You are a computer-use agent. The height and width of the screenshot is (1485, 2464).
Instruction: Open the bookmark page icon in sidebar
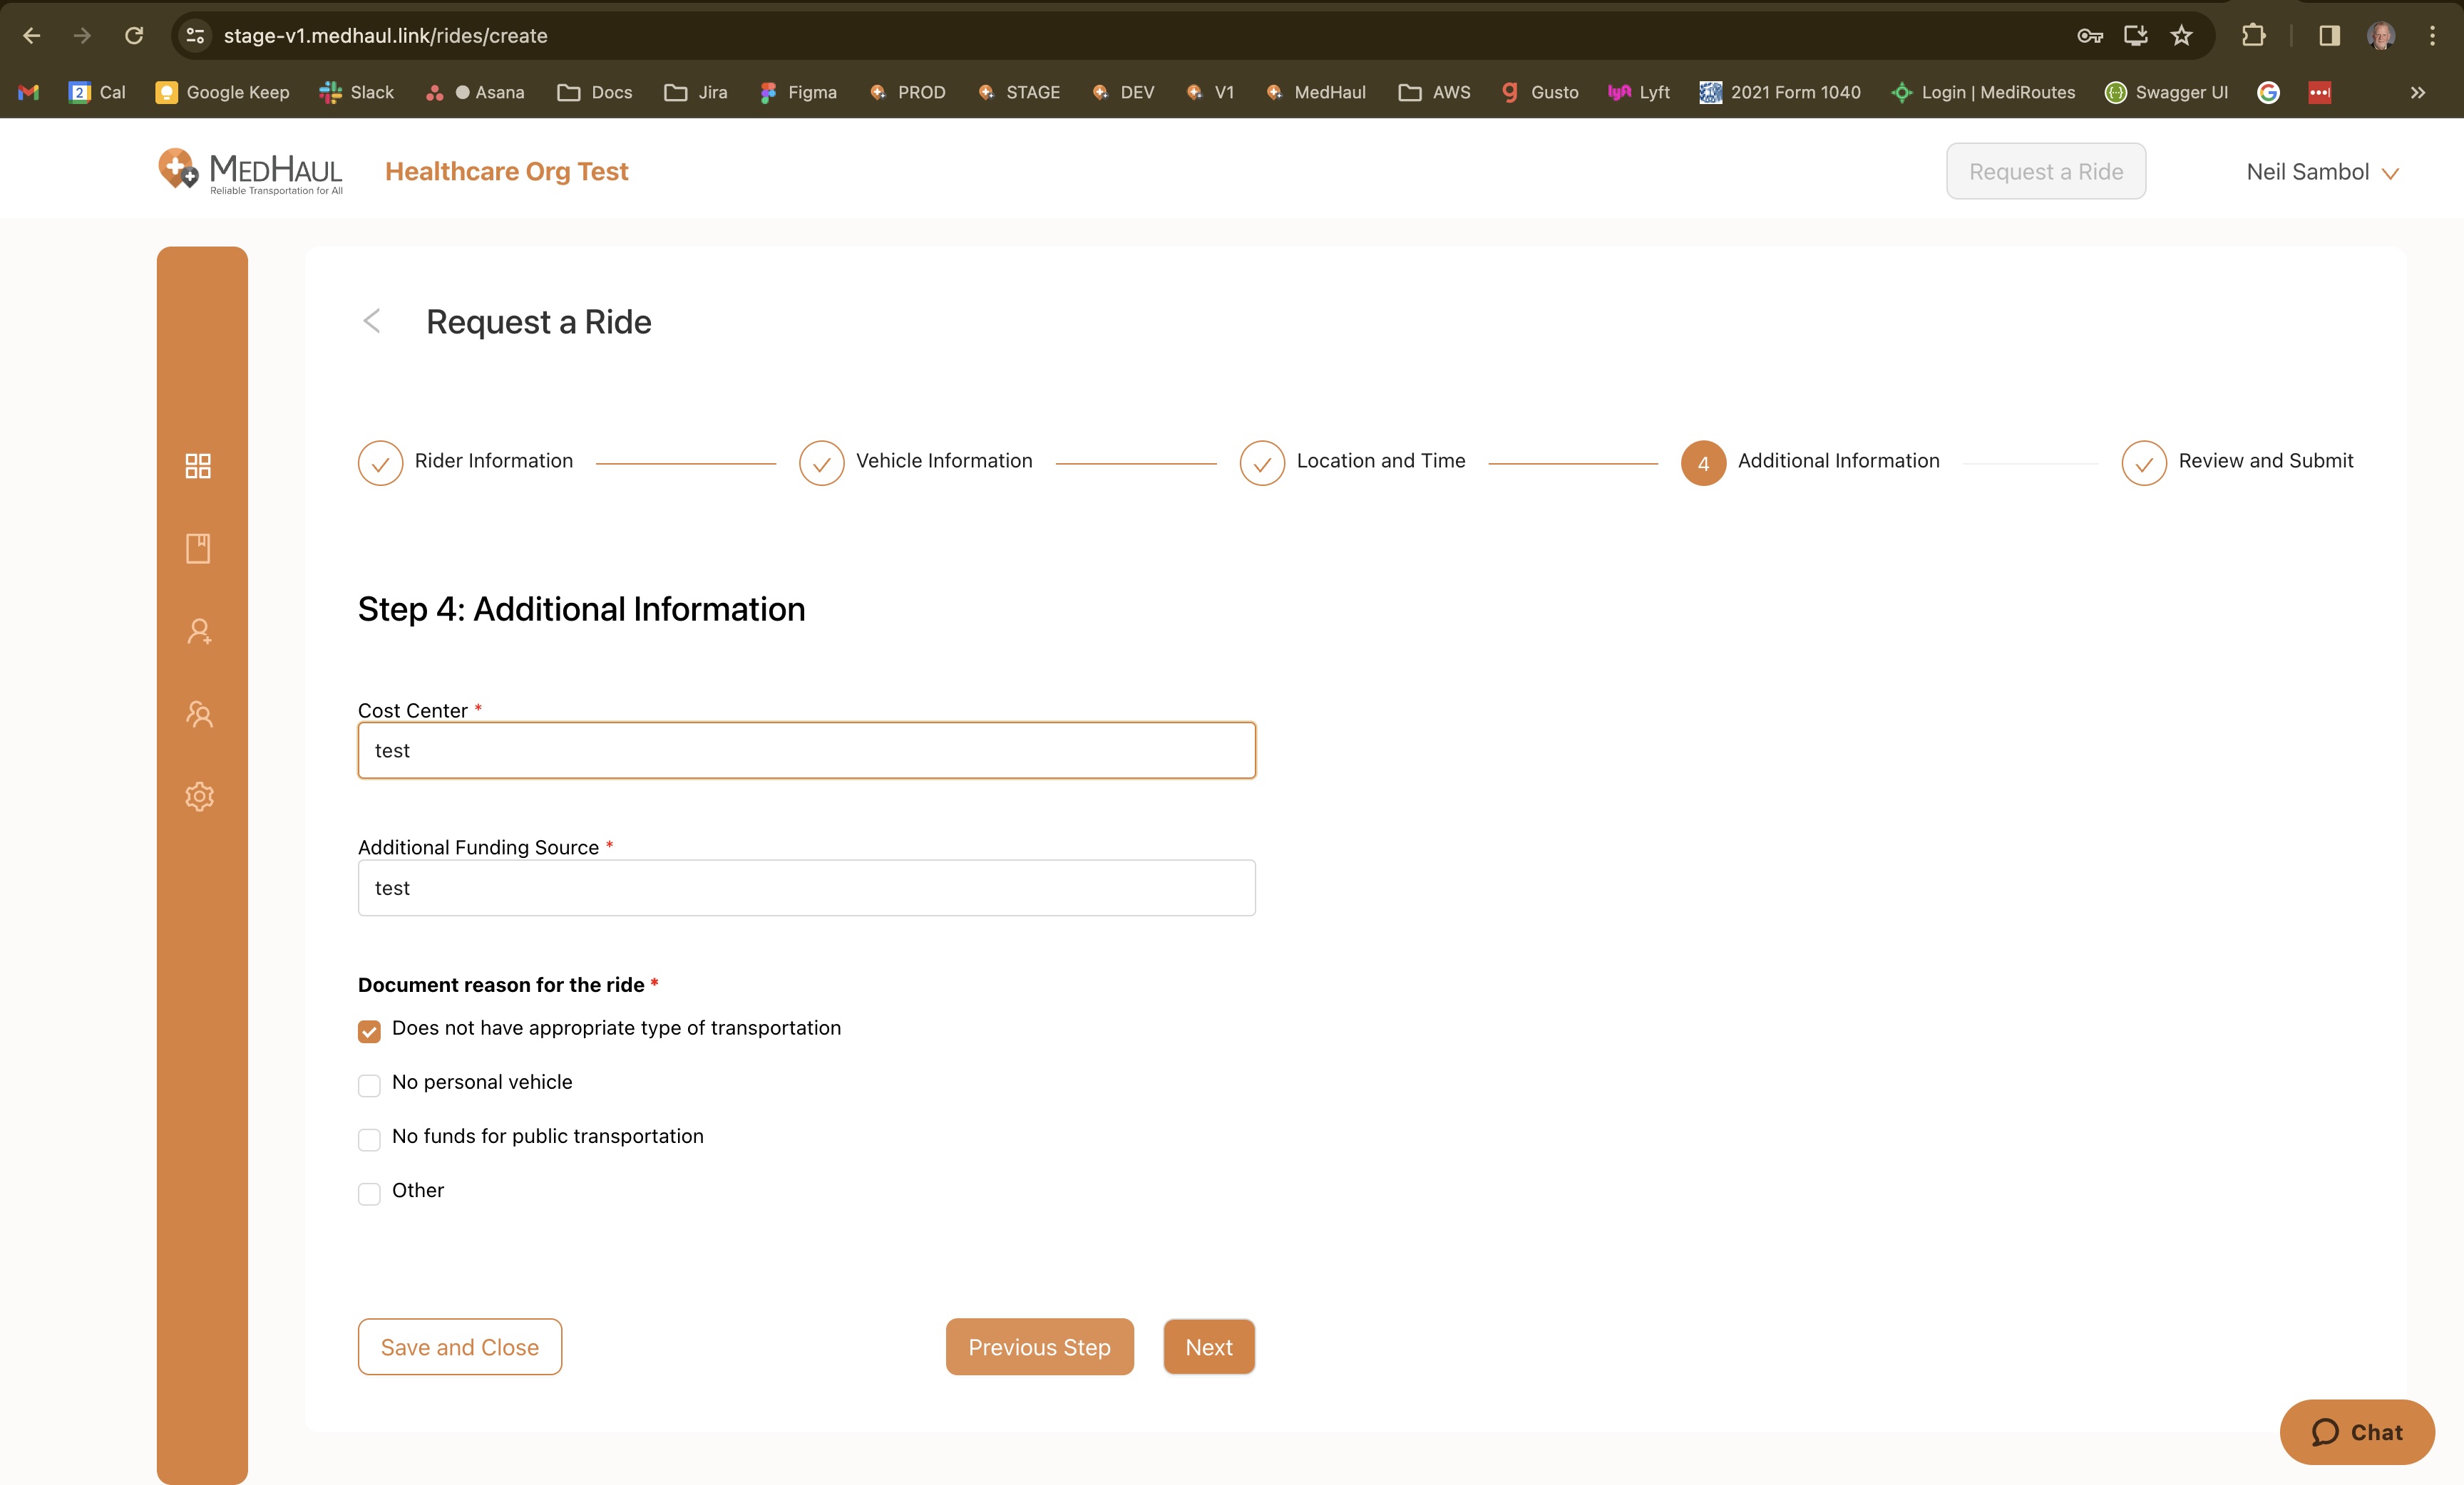pyautogui.click(x=198, y=548)
